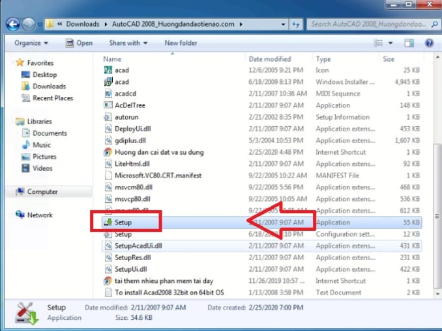
Task: Select the acad Windows Installer file icon
Action: (x=108, y=82)
